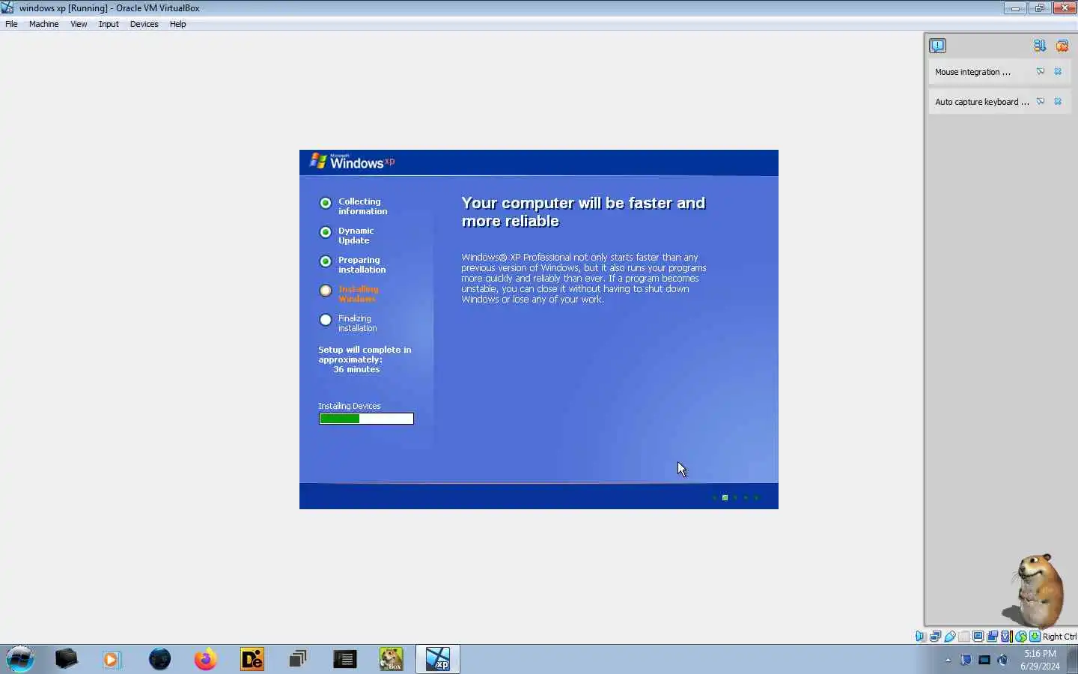Open the 'De' application in taskbar

click(x=252, y=659)
